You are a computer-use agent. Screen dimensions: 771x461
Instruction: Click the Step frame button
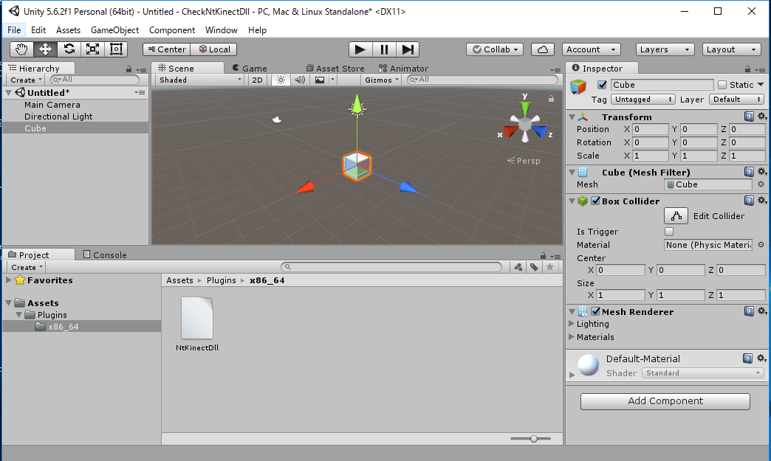tap(408, 49)
